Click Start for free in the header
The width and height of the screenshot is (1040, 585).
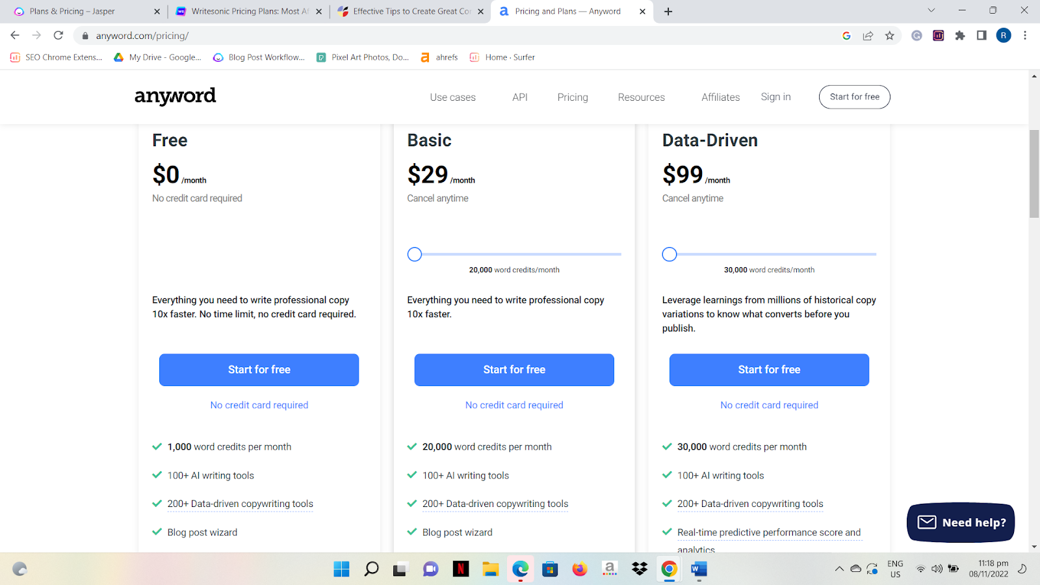click(854, 97)
